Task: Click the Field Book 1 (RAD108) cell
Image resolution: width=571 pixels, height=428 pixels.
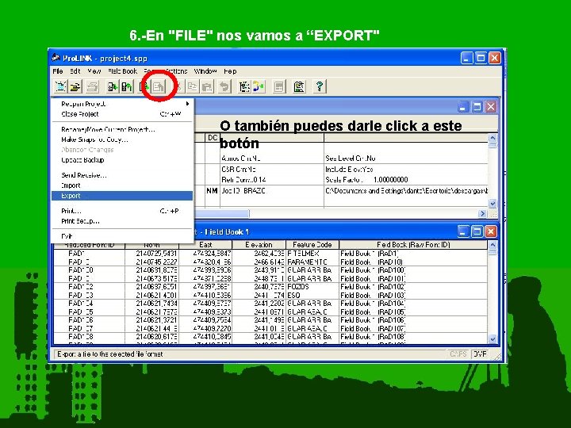Action: pos(413,337)
